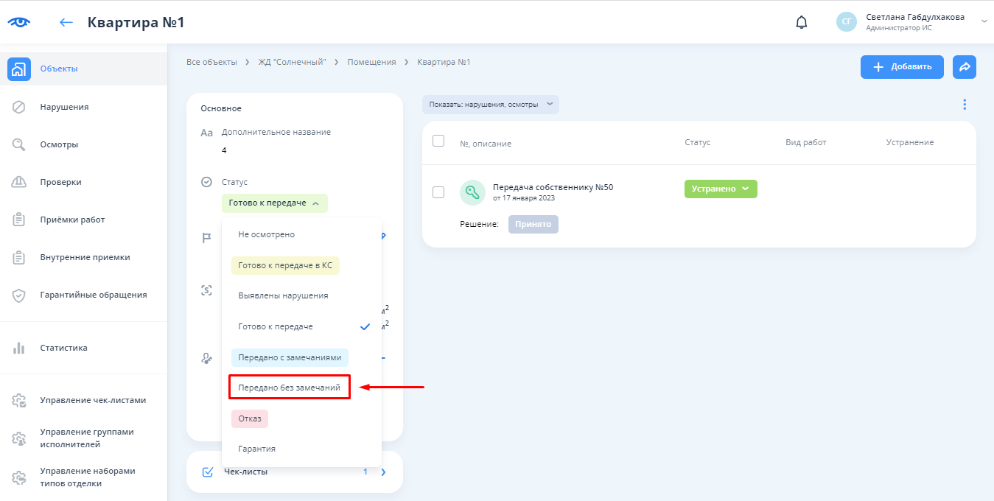The width and height of the screenshot is (994, 501).
Task: Toggle the select-all checkbox in table header
Action: pyautogui.click(x=438, y=141)
